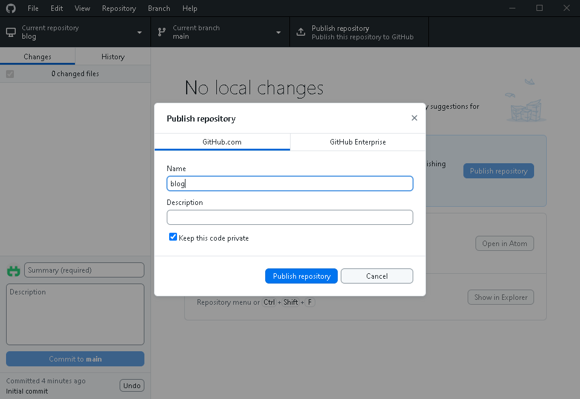The width and height of the screenshot is (580, 399).
Task: Expand the Current branch dropdown arrow
Action: (279, 32)
